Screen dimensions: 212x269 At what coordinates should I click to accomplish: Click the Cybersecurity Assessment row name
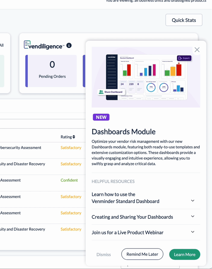21,147
